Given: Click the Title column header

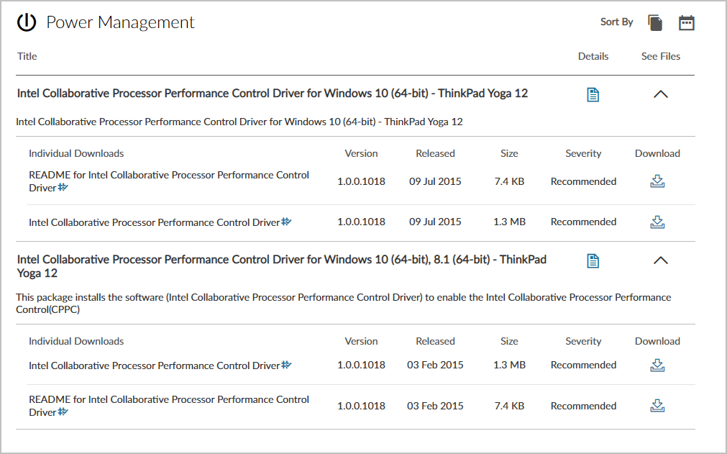Looking at the screenshot, I should (x=27, y=56).
